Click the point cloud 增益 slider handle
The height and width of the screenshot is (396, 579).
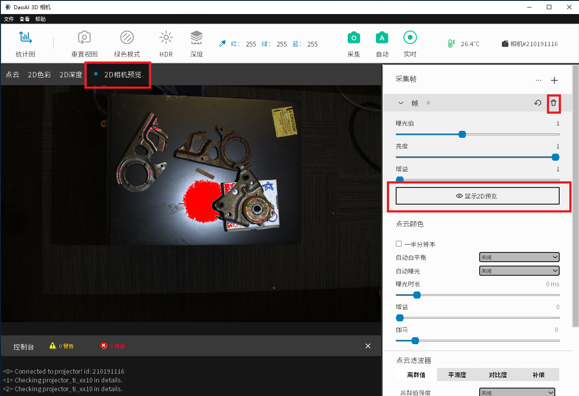click(x=400, y=318)
